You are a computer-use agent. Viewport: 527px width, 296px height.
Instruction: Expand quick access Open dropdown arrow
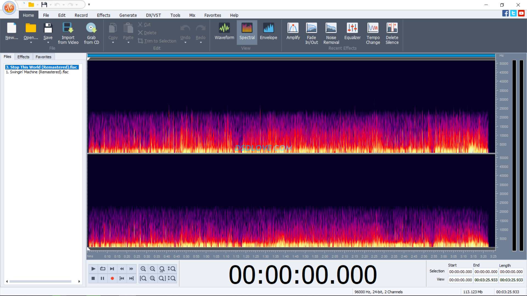37,5
